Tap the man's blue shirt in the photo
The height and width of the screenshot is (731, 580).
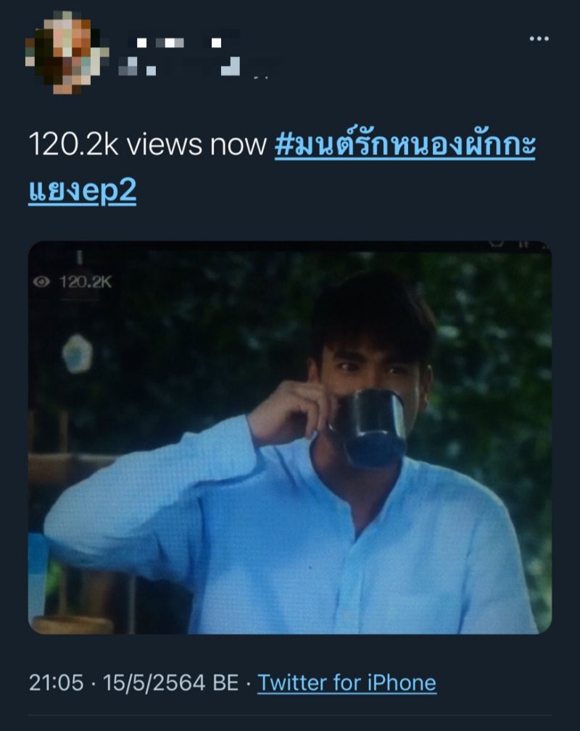pos(290,551)
